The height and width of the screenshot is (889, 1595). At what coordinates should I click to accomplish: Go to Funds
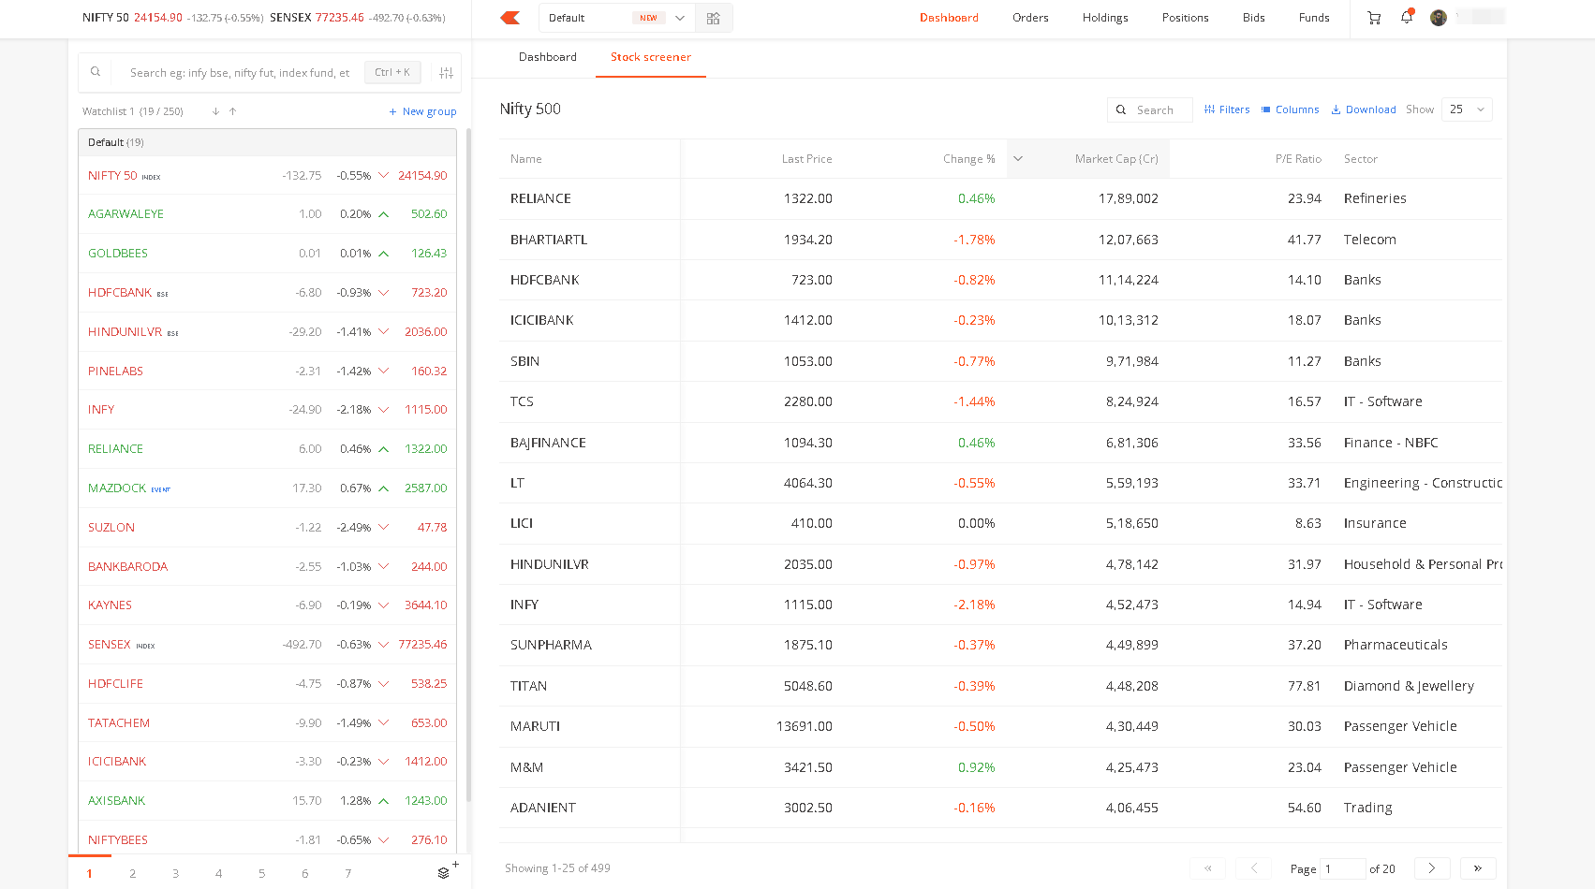[x=1314, y=18]
